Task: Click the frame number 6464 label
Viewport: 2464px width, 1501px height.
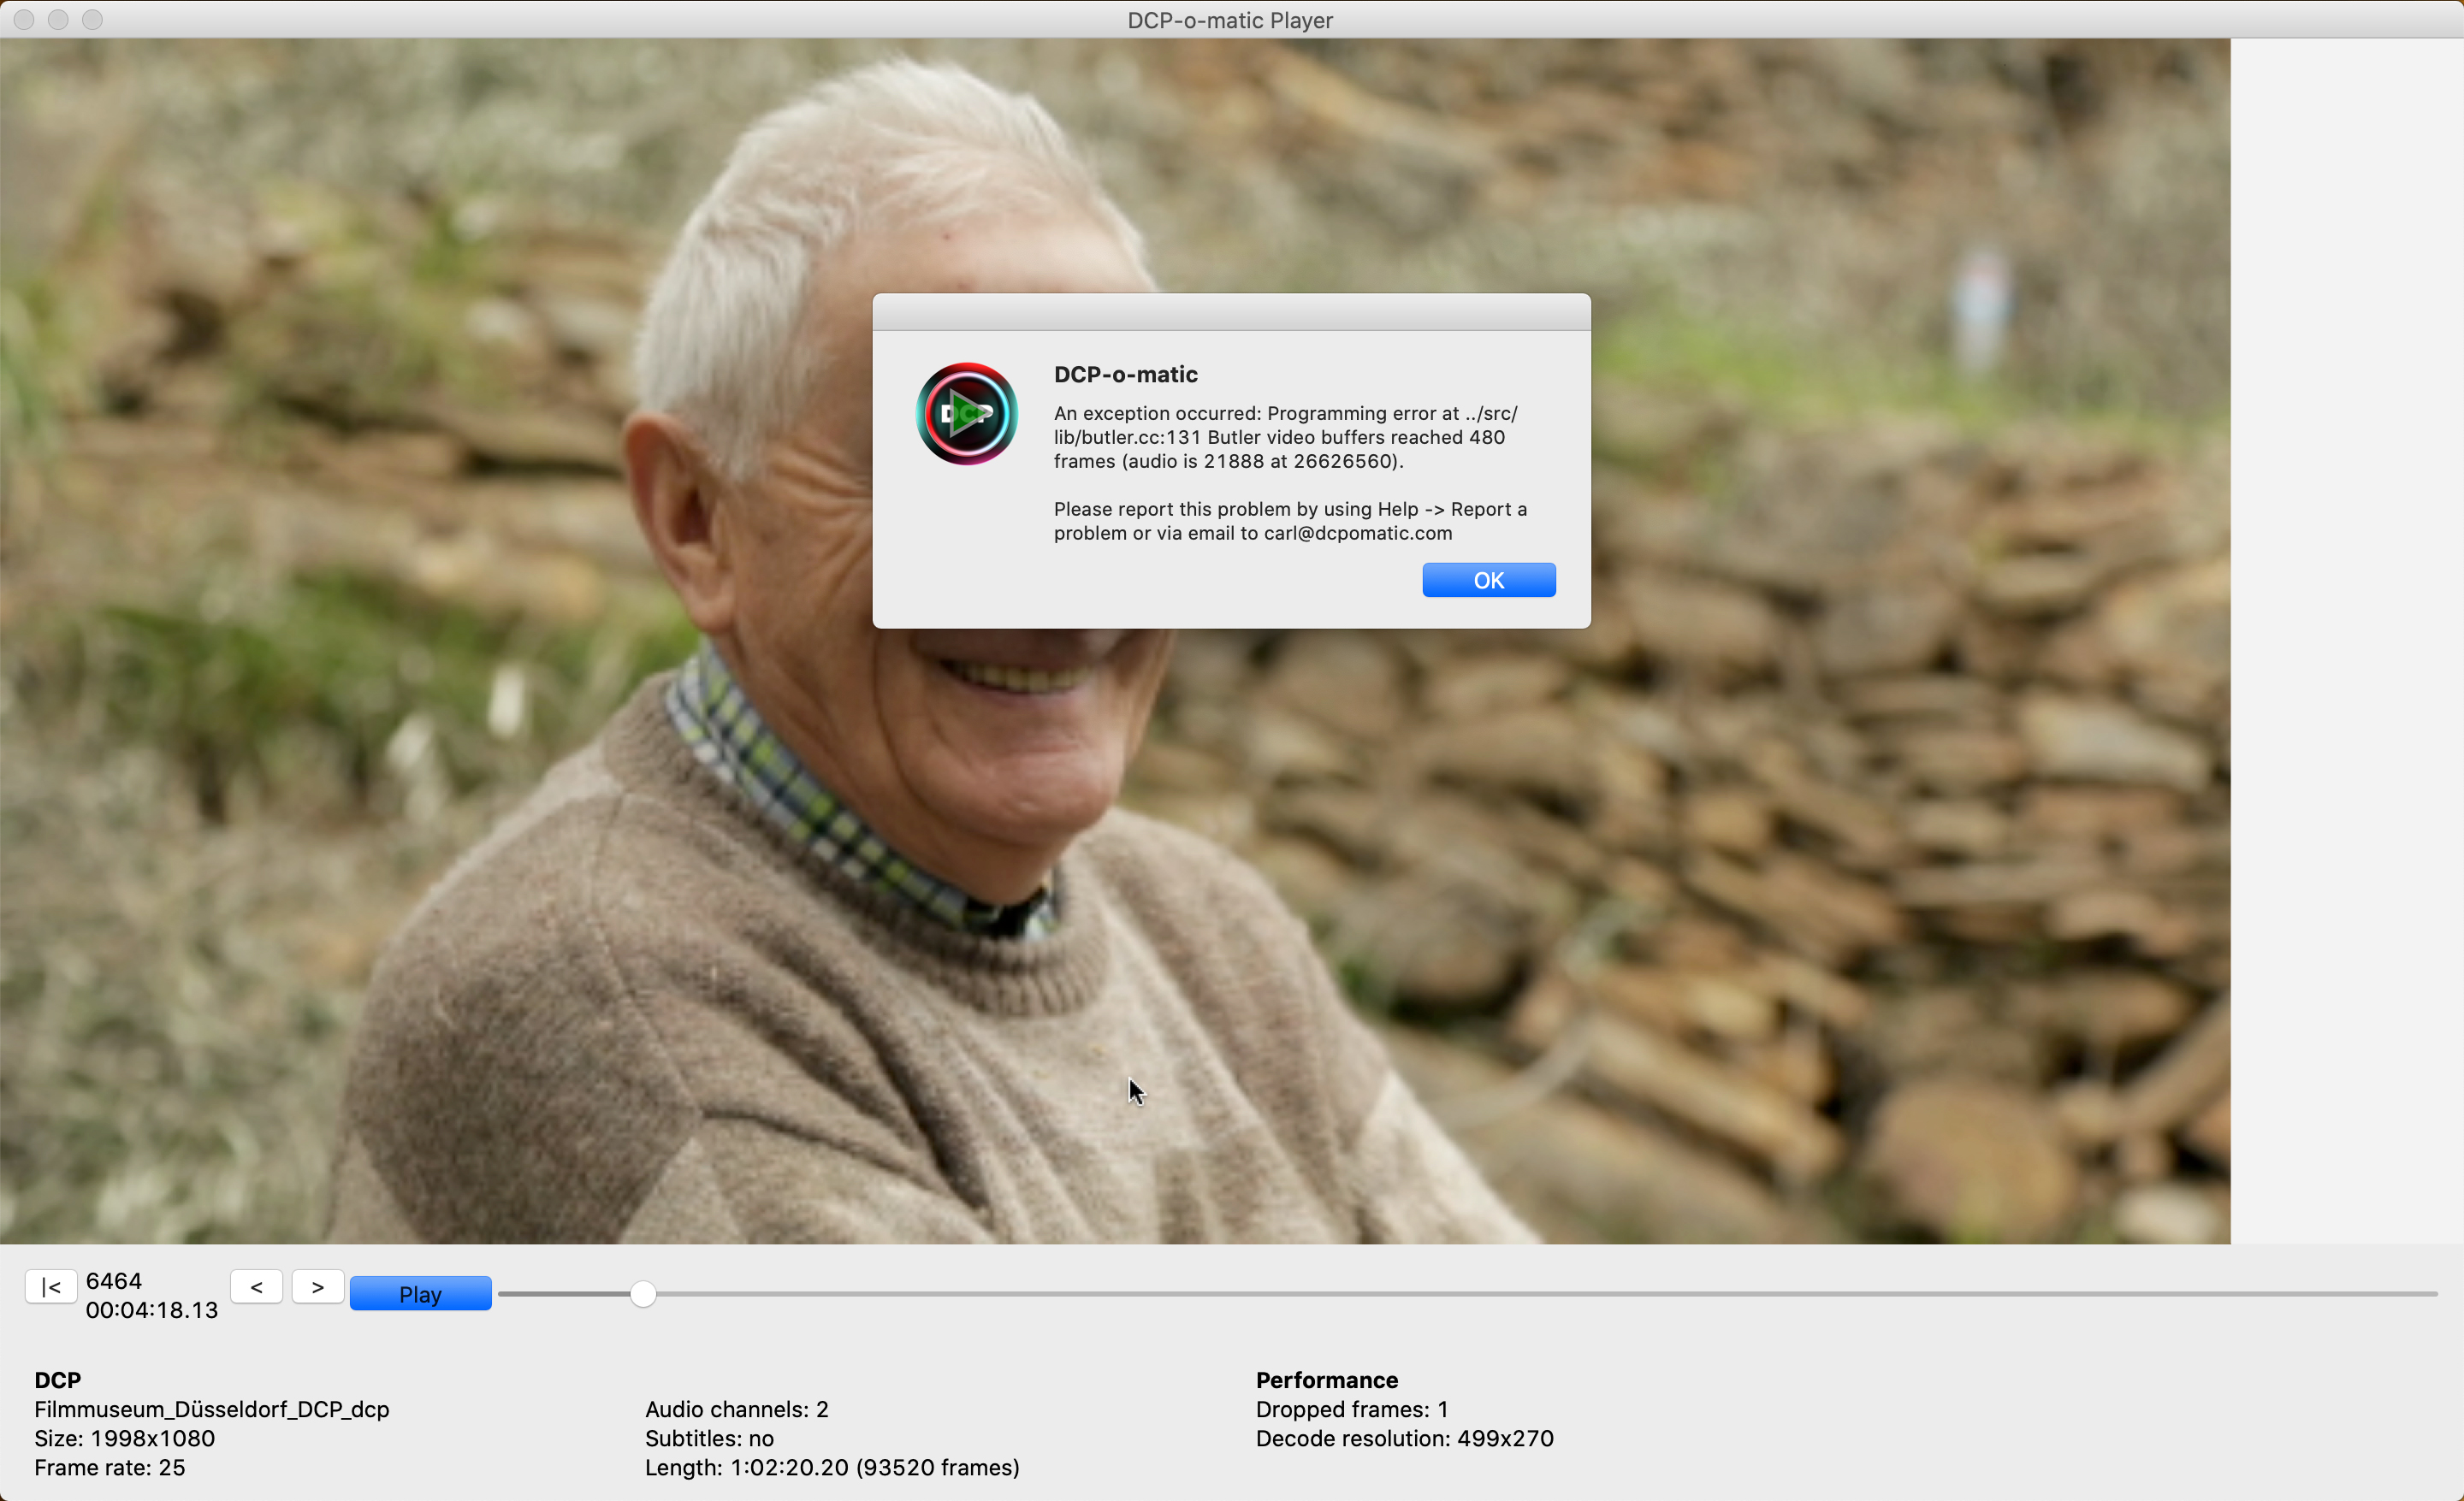Action: pyautogui.click(x=114, y=1281)
